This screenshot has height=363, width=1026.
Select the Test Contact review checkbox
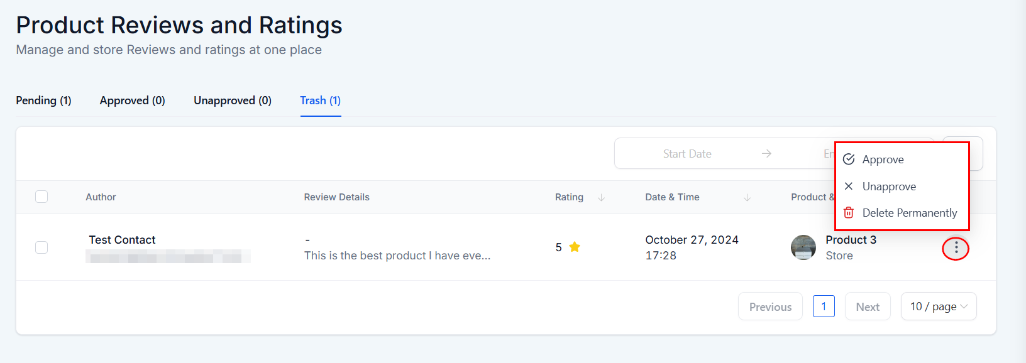click(41, 247)
